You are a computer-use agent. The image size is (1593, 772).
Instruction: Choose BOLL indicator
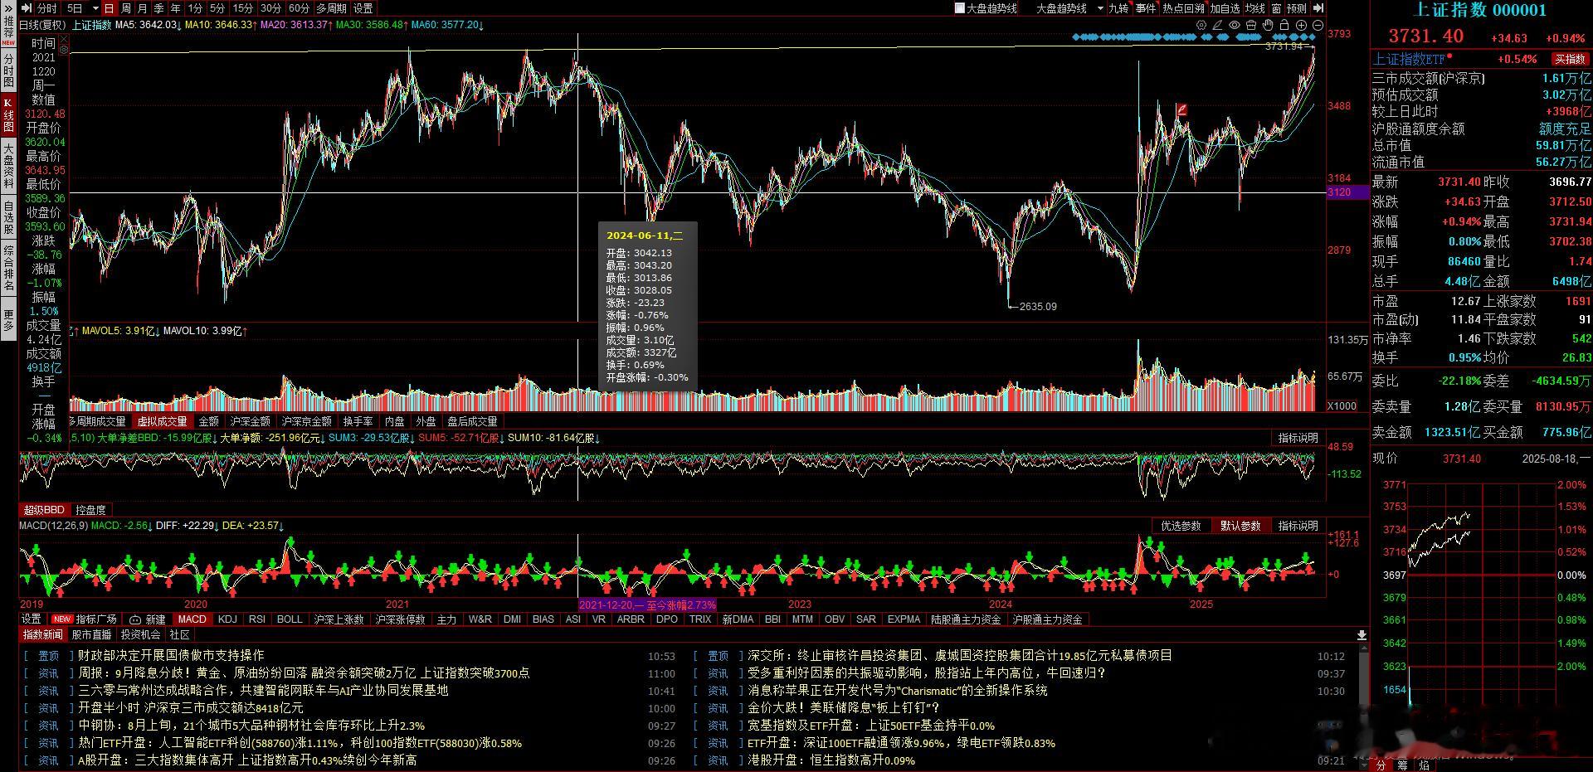point(290,619)
